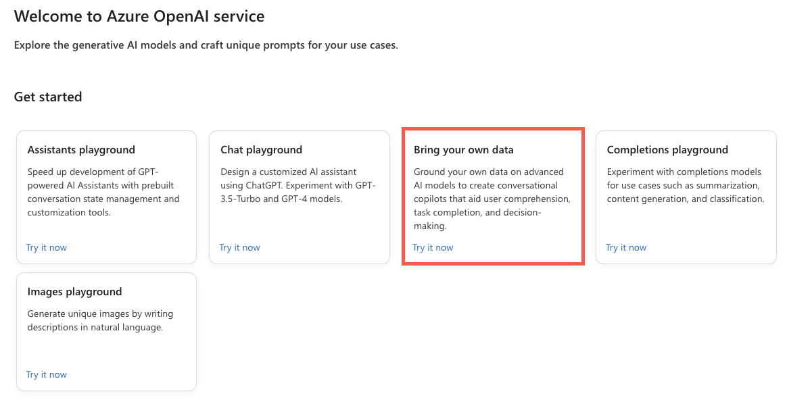Click the Images playground title
The image size is (787, 402).
pos(74,291)
